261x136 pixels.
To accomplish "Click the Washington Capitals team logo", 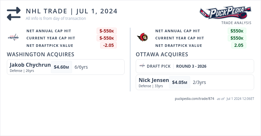I will [x=13, y=38].
